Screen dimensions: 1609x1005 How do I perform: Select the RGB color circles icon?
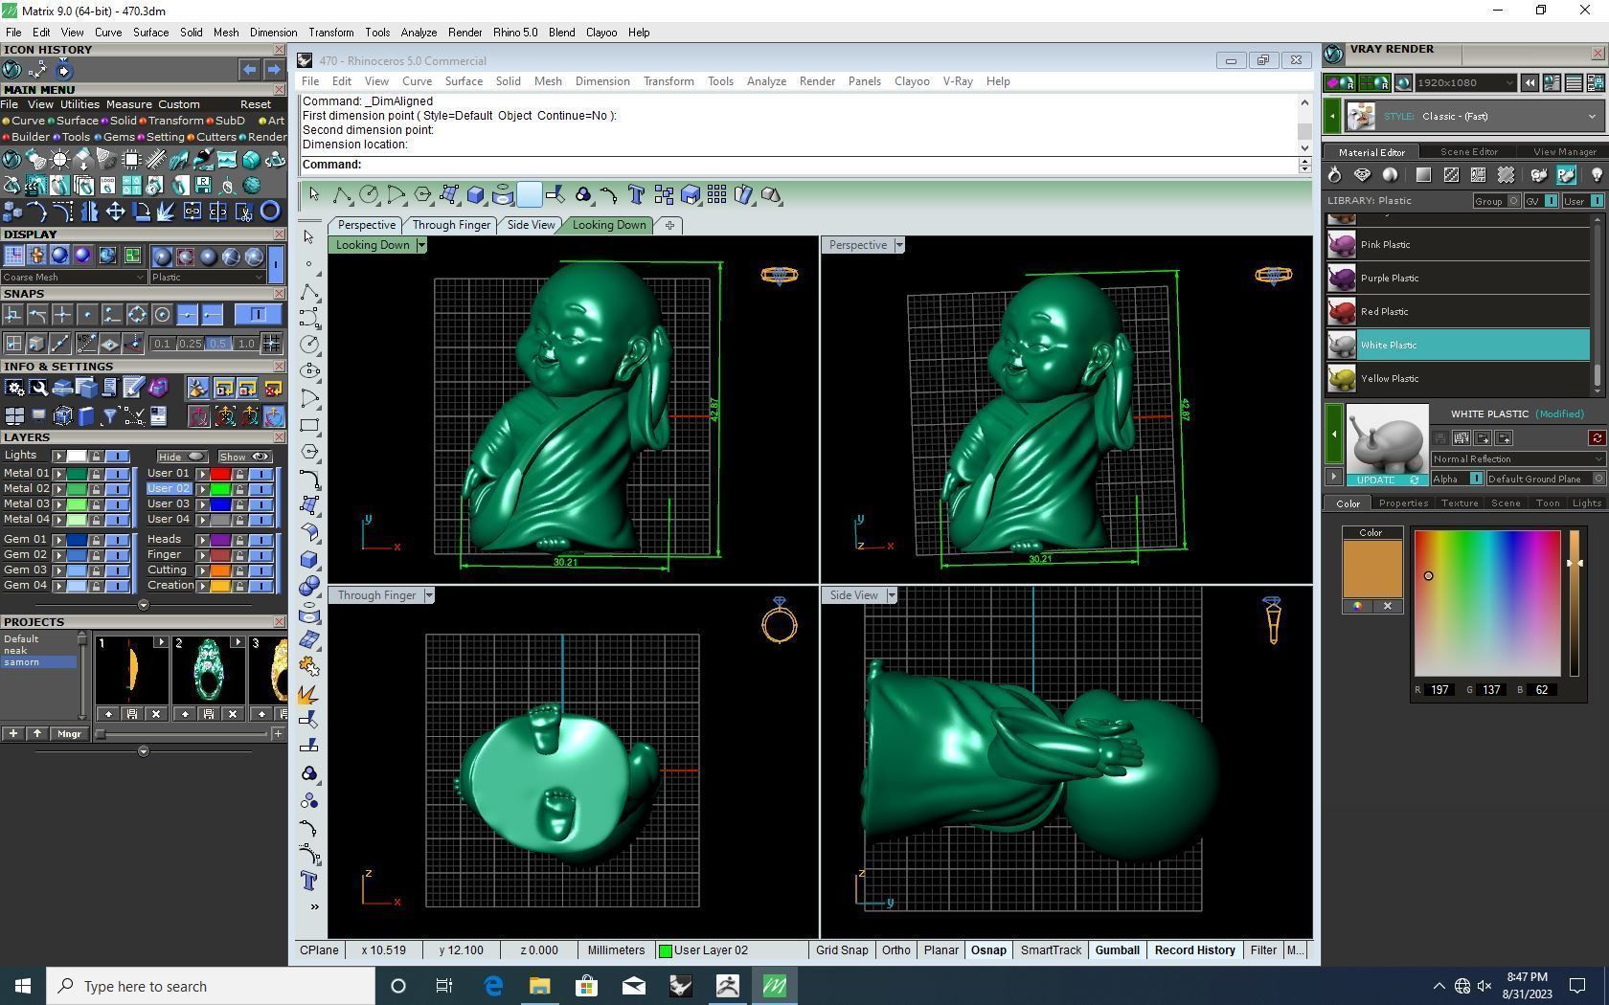point(582,195)
